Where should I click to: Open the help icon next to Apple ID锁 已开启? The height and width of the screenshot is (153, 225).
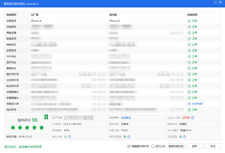(x=193, y=117)
